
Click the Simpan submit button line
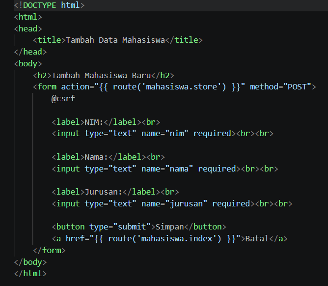139,227
